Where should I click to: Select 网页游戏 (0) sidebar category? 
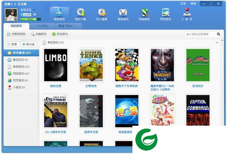(21, 80)
